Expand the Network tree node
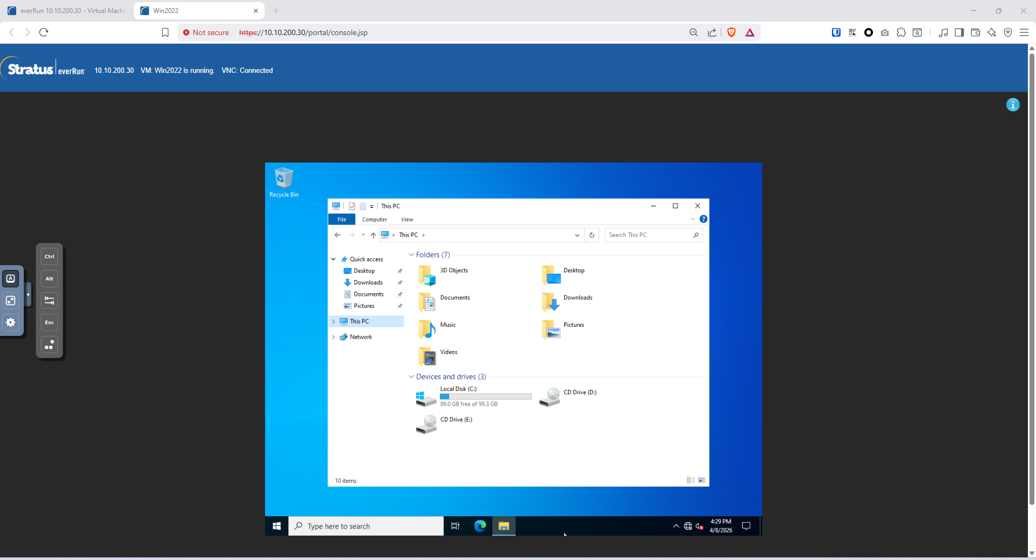1036x560 pixels. (x=334, y=337)
